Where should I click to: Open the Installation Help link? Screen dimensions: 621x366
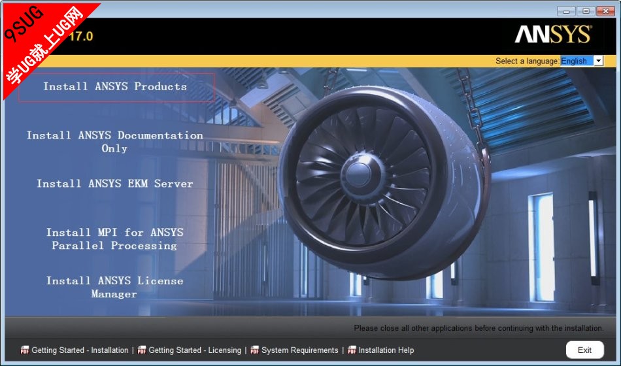coord(386,350)
